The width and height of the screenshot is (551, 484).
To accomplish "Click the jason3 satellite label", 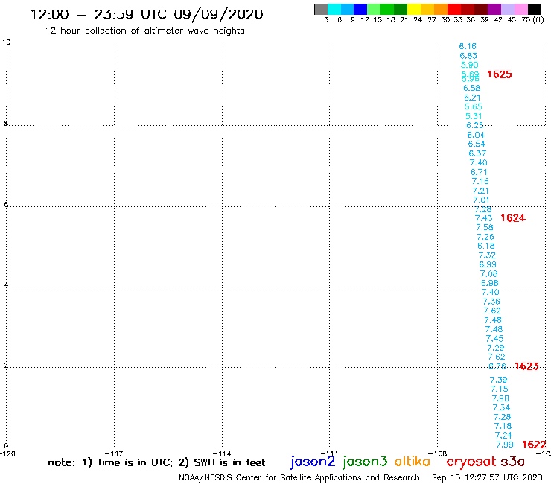I will coord(365,462).
